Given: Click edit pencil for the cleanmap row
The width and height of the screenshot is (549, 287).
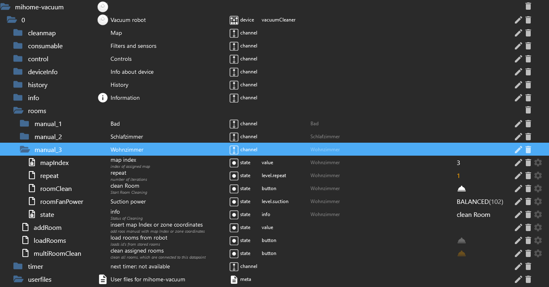Looking at the screenshot, I should 518,33.
